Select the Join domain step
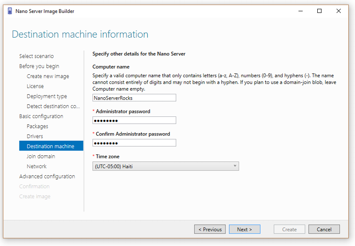The image size is (355, 246). (x=41, y=156)
